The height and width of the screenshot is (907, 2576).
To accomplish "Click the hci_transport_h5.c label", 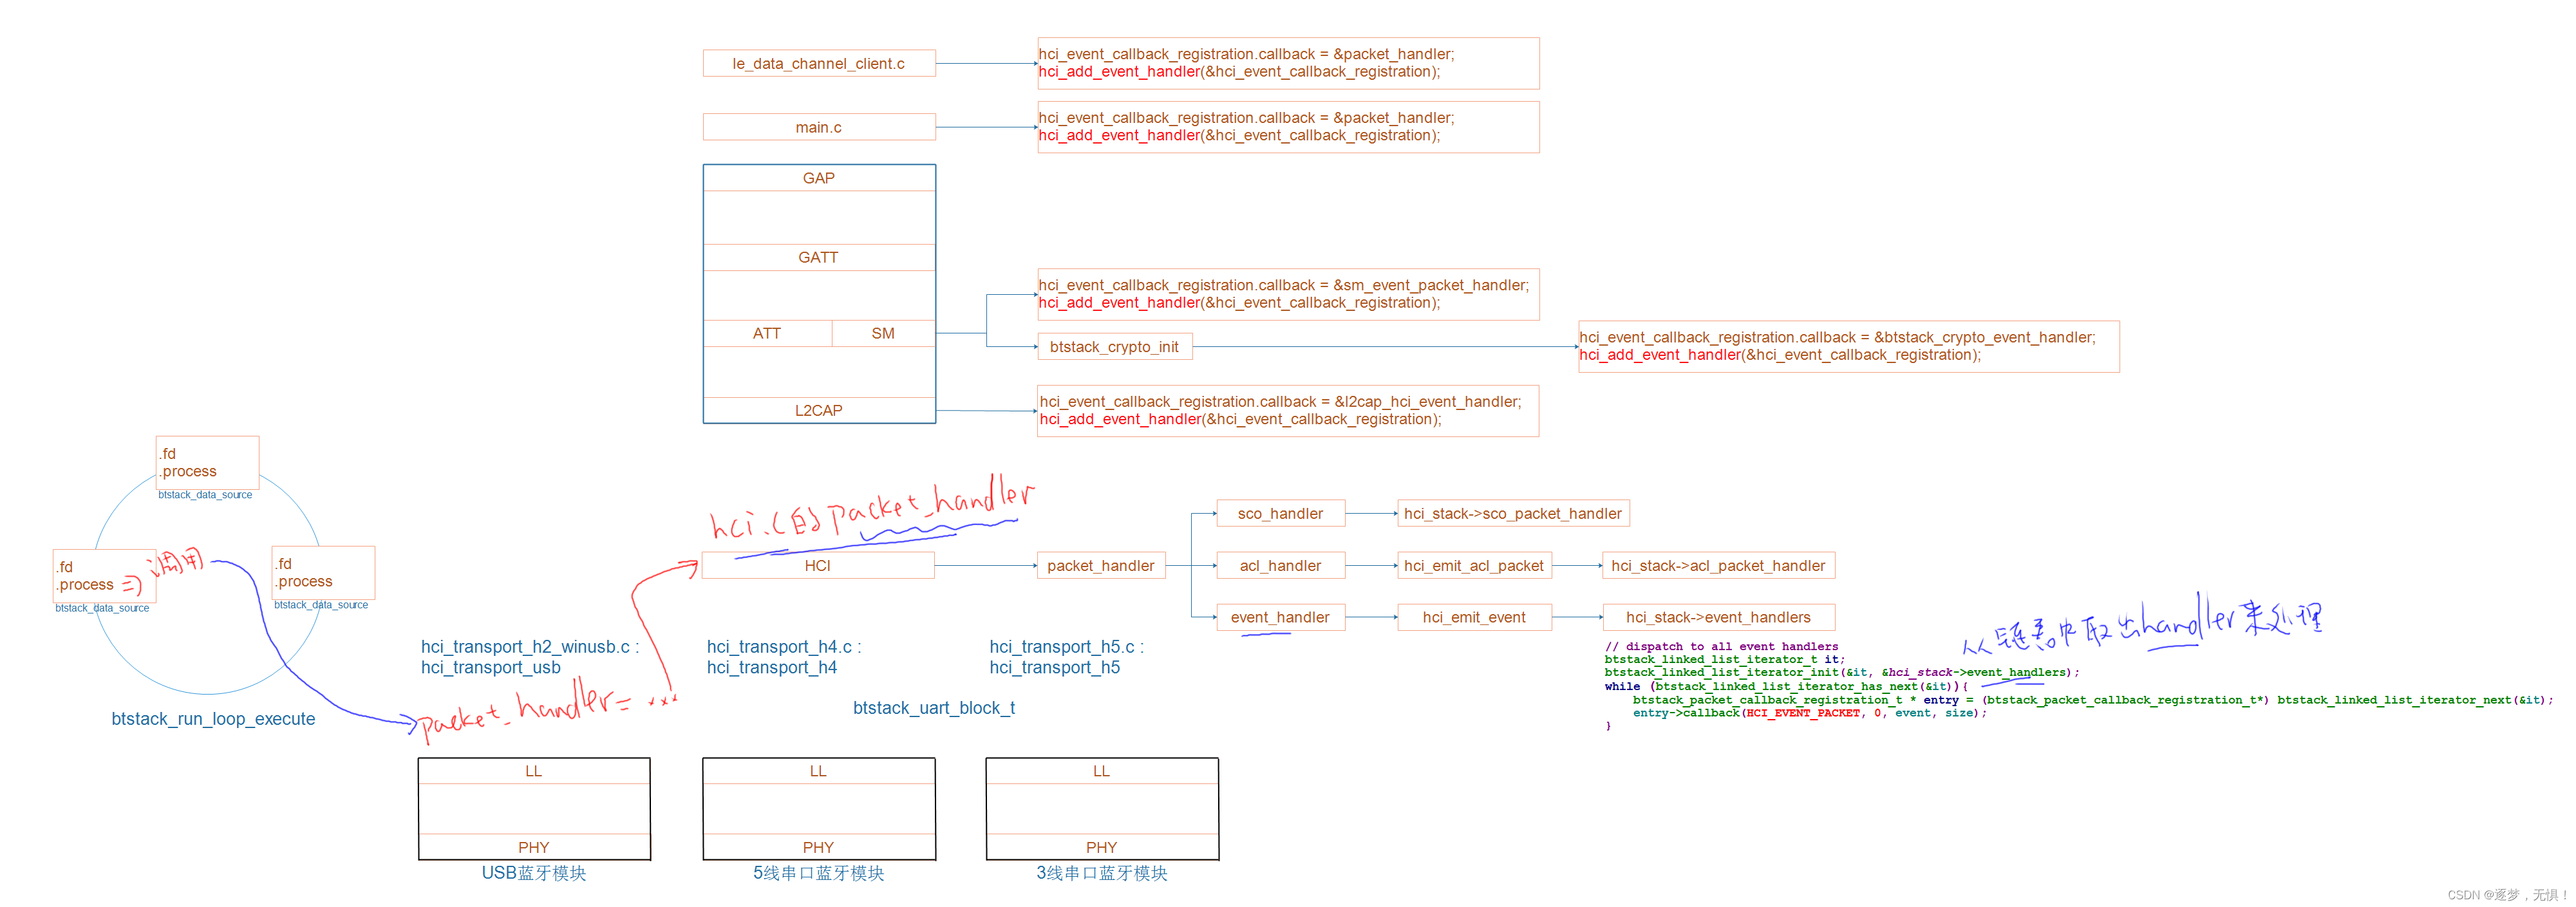I will (1067, 647).
